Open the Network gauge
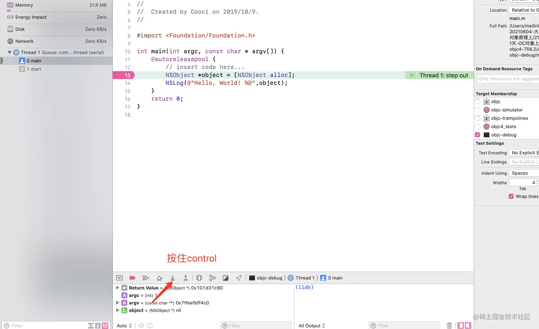539x329 pixels. click(56, 41)
